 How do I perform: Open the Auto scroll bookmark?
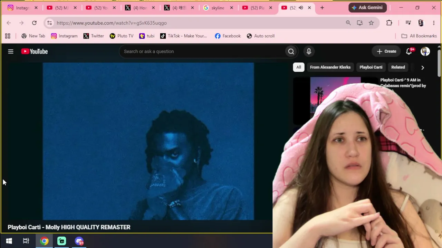pyautogui.click(x=260, y=36)
